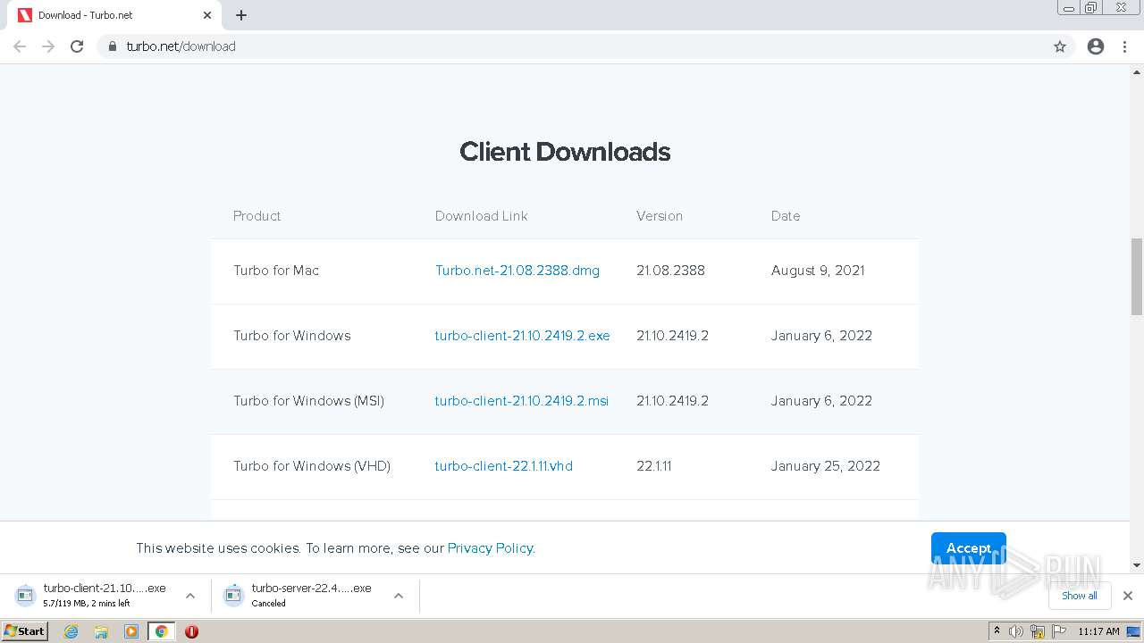Screen dimensions: 1144x643
Task: Download turbo-client-22.1.11.vhd
Action: pos(503,466)
